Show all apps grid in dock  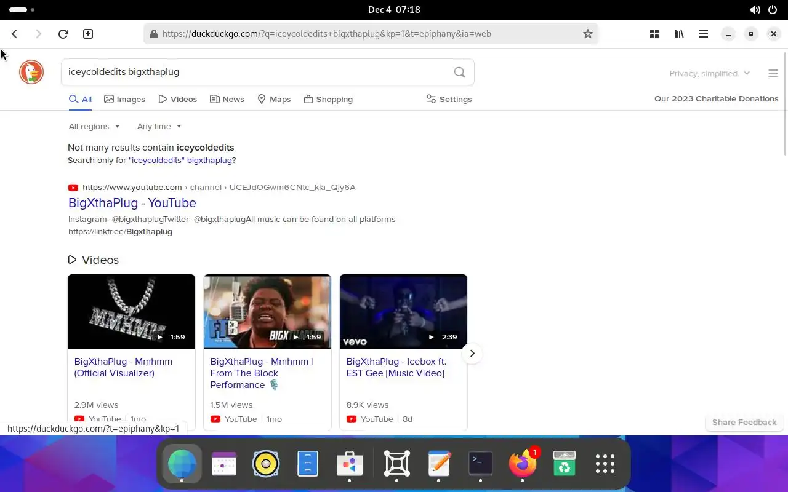pos(605,464)
